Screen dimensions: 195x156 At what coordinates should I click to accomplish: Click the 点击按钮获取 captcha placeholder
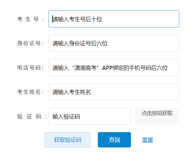[x=157, y=114]
